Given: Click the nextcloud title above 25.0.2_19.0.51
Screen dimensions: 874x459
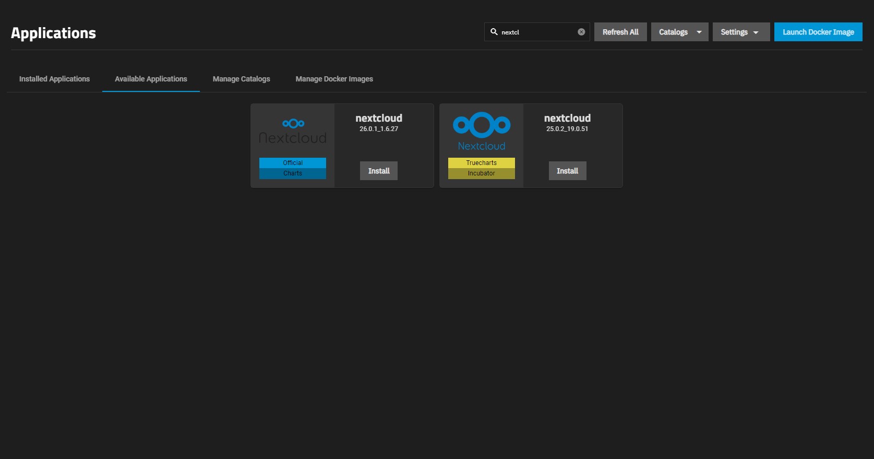Looking at the screenshot, I should [x=567, y=118].
